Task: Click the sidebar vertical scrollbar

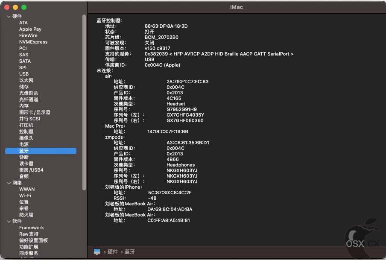Action: [x=84, y=102]
